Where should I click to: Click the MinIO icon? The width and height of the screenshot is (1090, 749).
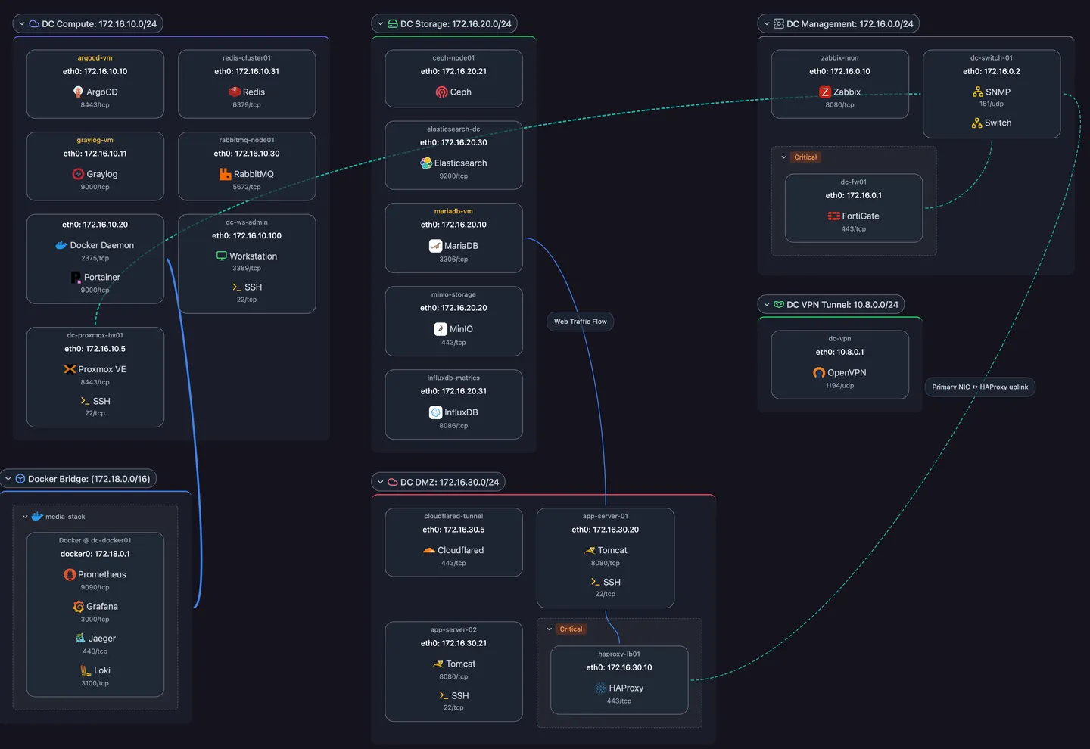point(441,328)
